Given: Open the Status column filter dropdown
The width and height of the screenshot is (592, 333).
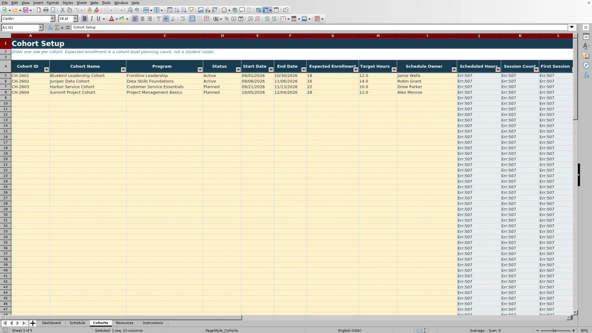Looking at the screenshot, I should [x=238, y=70].
